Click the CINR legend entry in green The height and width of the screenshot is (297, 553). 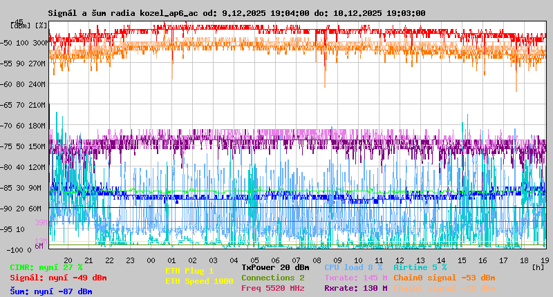(46, 267)
